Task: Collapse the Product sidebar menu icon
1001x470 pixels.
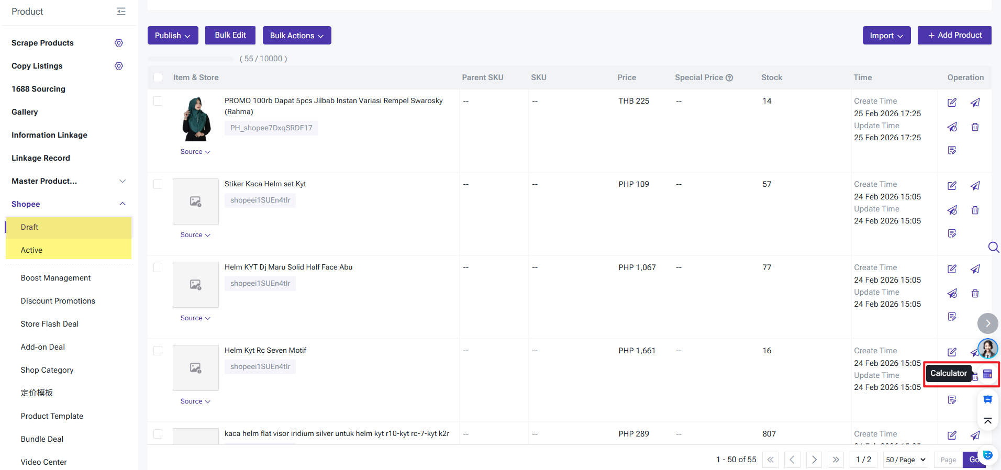Action: [121, 12]
